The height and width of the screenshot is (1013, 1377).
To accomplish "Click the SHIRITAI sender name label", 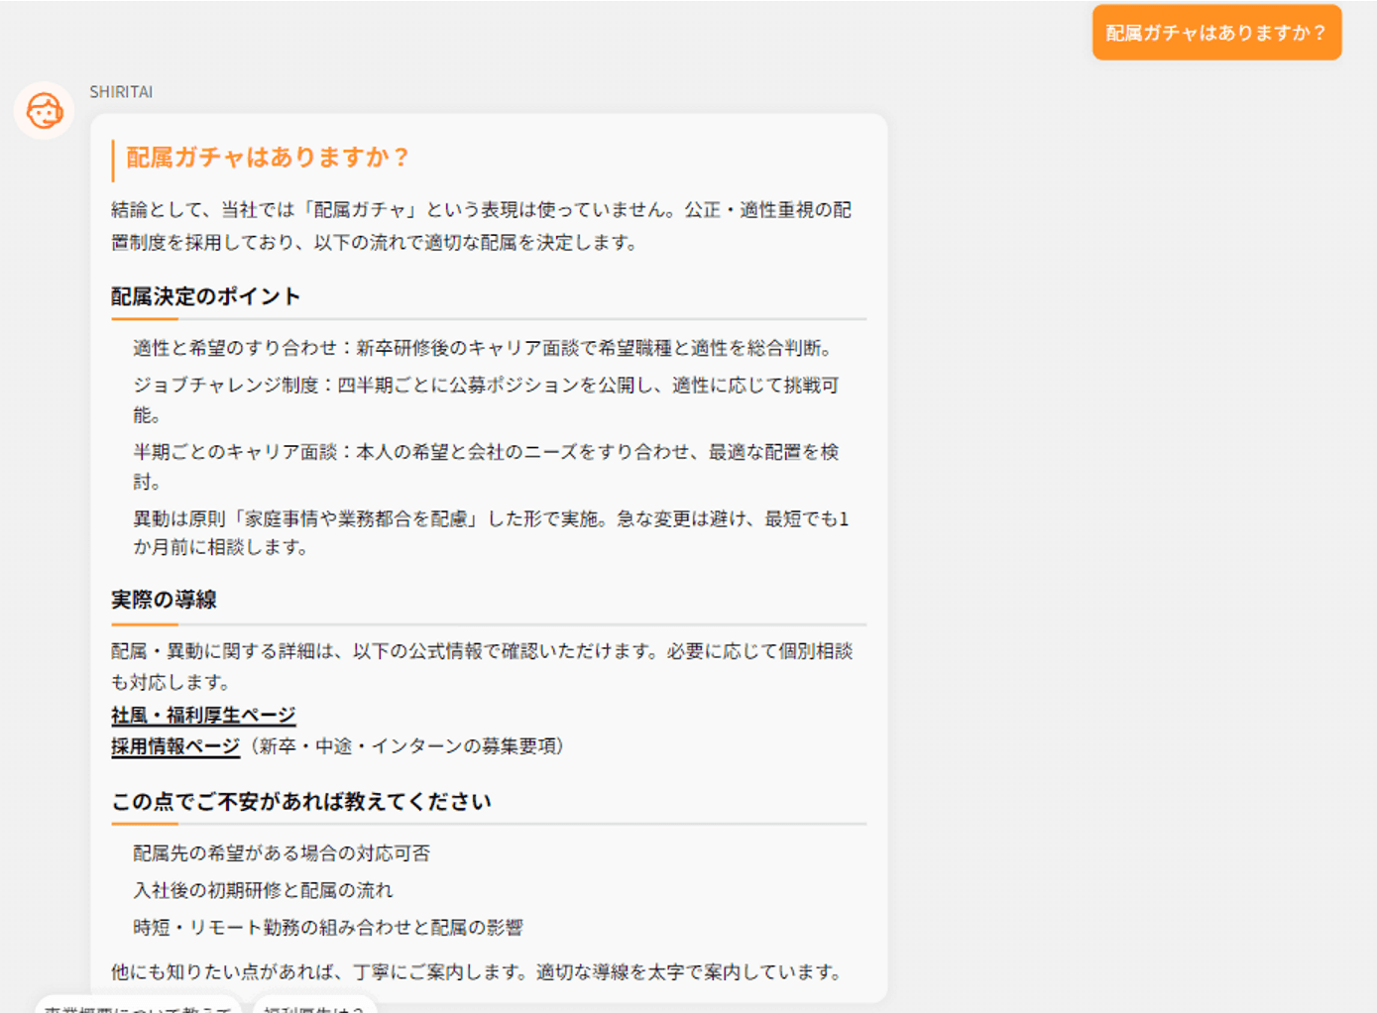I will pyautogui.click(x=121, y=92).
